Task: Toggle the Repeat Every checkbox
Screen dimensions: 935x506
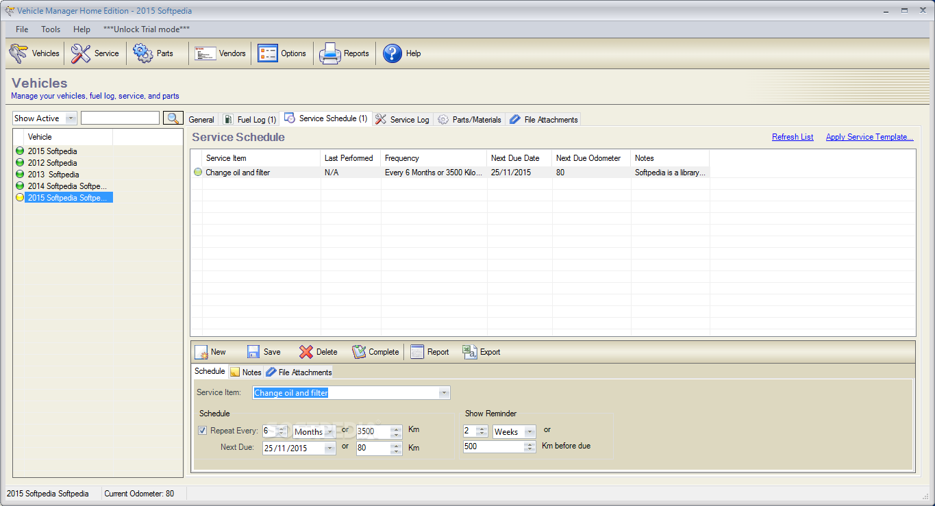Action: tap(203, 431)
